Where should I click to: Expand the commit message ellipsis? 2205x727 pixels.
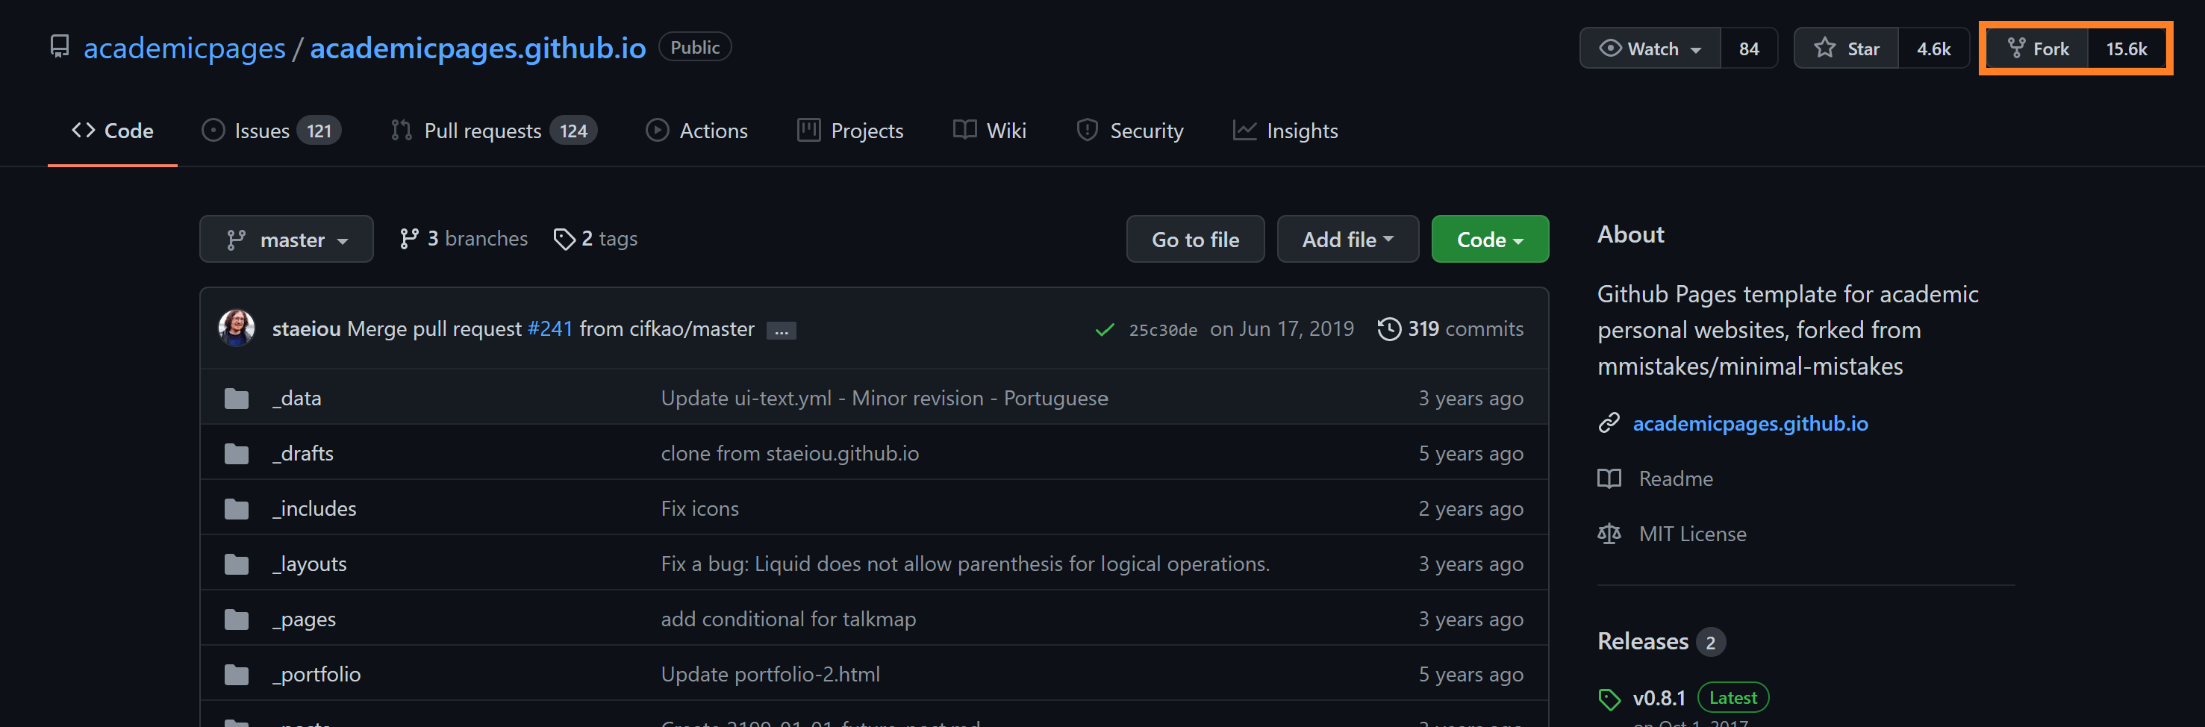point(781,331)
